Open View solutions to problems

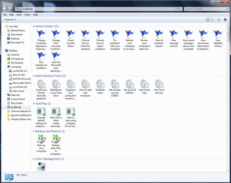41,61
